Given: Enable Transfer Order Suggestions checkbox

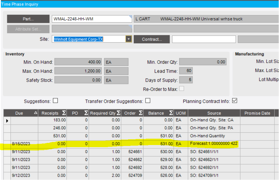Looking at the screenshot, I should click(148, 101).
